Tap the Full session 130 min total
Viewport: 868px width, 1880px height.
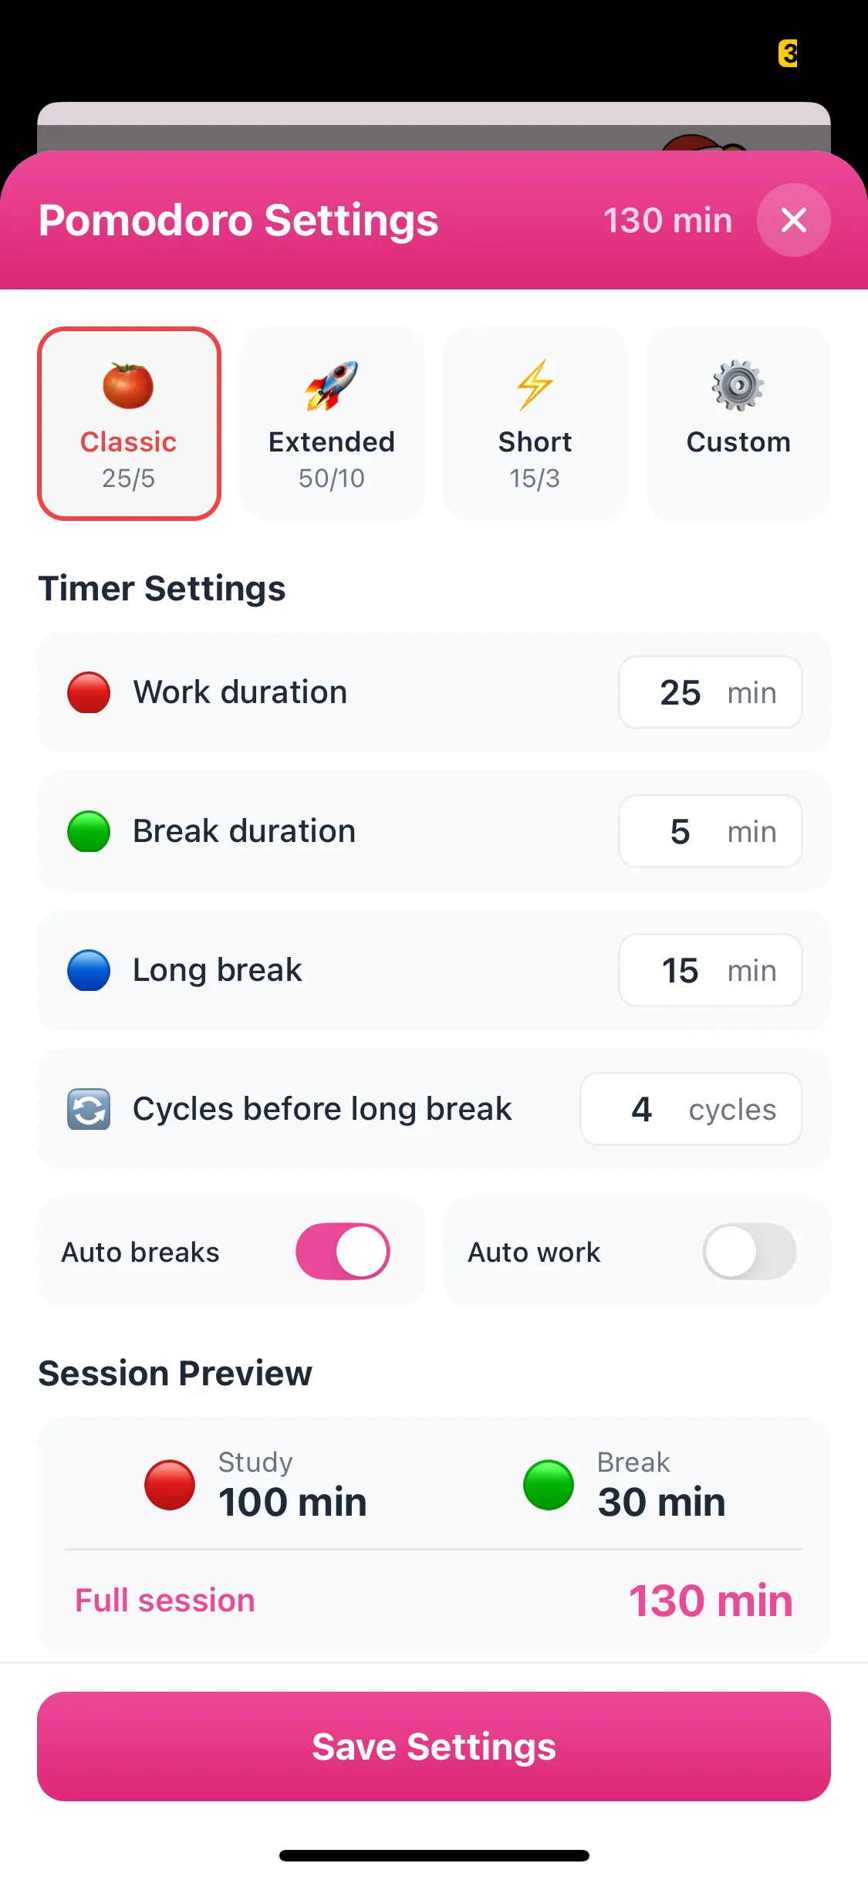[x=711, y=1600]
